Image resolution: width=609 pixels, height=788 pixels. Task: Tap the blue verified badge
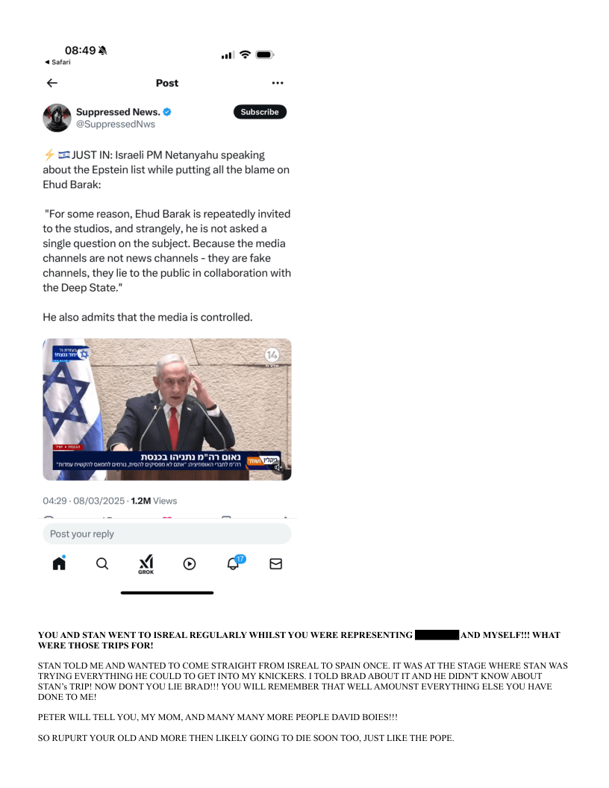(x=167, y=112)
